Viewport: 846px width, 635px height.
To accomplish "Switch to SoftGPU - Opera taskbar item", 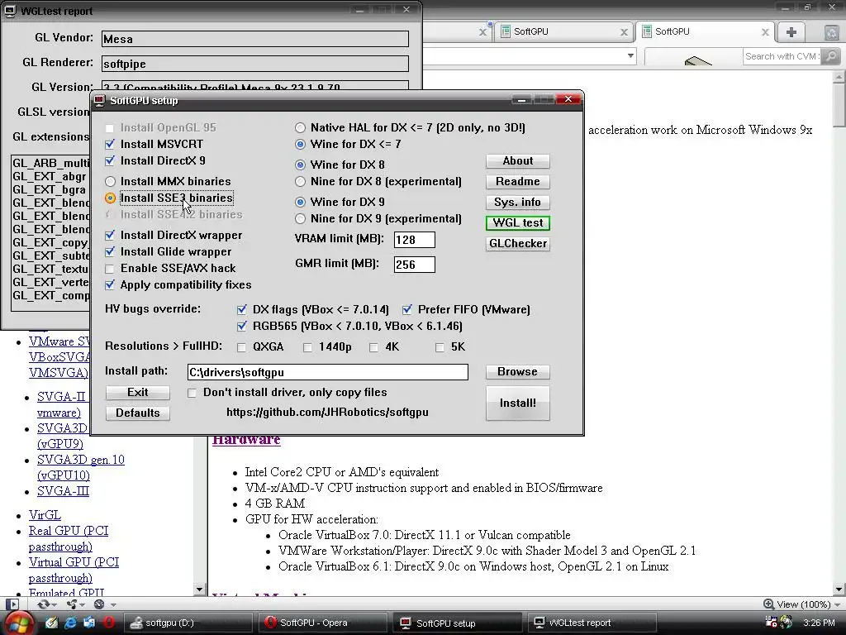I will coord(322,623).
